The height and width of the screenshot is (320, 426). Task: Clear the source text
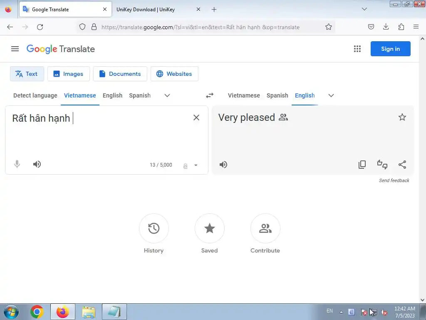[196, 117]
